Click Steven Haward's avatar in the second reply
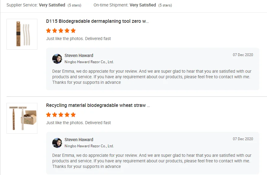The image size is (267, 175). 57,143
